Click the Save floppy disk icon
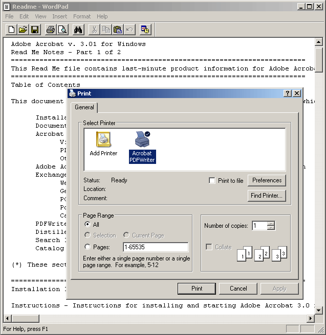The image size is (326, 335). coord(35,30)
